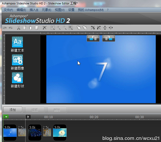Click the 添加 (Add) button
The image size is (161, 142).
[13, 110]
